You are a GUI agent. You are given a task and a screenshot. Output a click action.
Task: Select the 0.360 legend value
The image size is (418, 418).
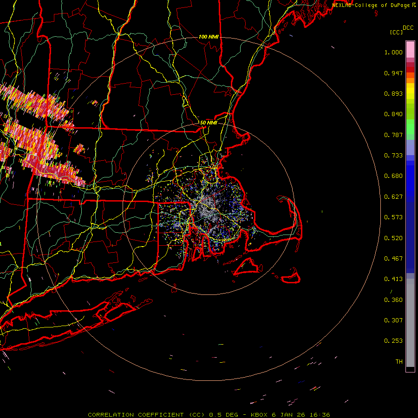coord(393,300)
